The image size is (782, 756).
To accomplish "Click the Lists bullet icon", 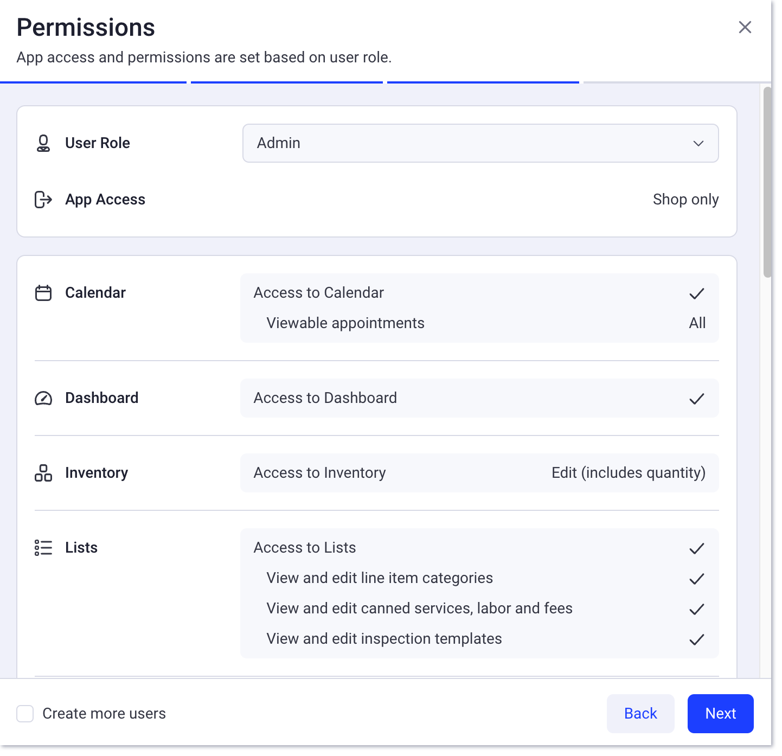I will point(43,548).
